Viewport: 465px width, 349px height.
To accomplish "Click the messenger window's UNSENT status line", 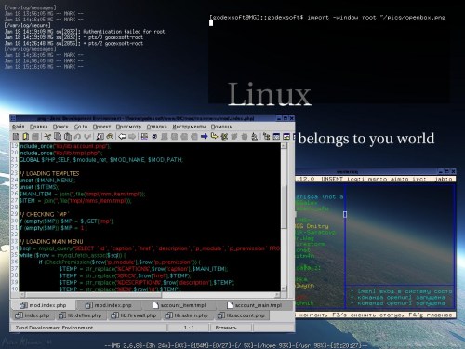I will (x=375, y=179).
